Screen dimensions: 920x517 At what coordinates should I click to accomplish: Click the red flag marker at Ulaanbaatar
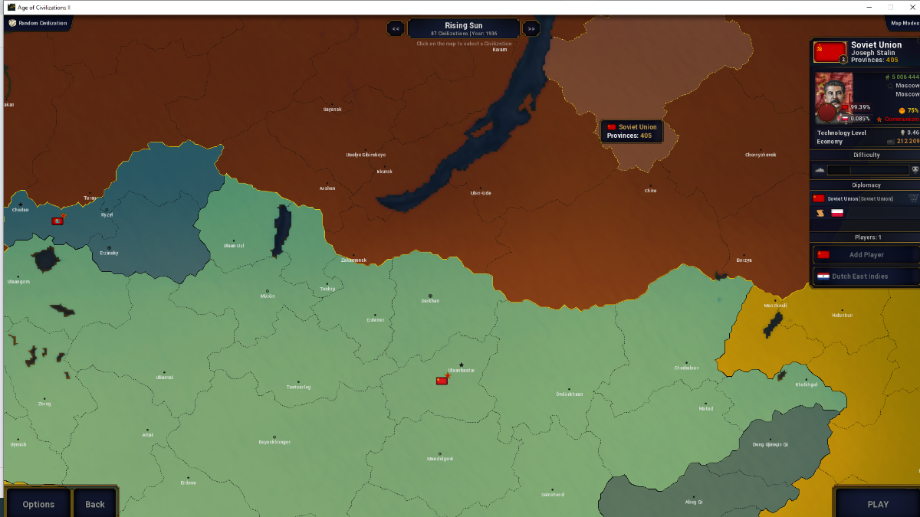click(442, 381)
